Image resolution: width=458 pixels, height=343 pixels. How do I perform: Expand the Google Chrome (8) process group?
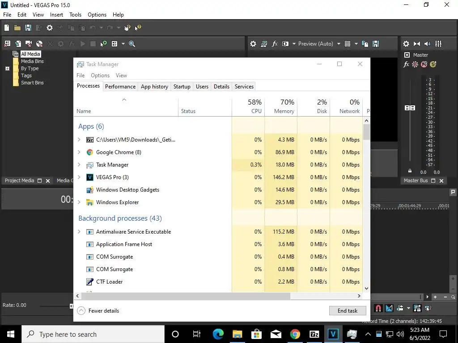(79, 152)
